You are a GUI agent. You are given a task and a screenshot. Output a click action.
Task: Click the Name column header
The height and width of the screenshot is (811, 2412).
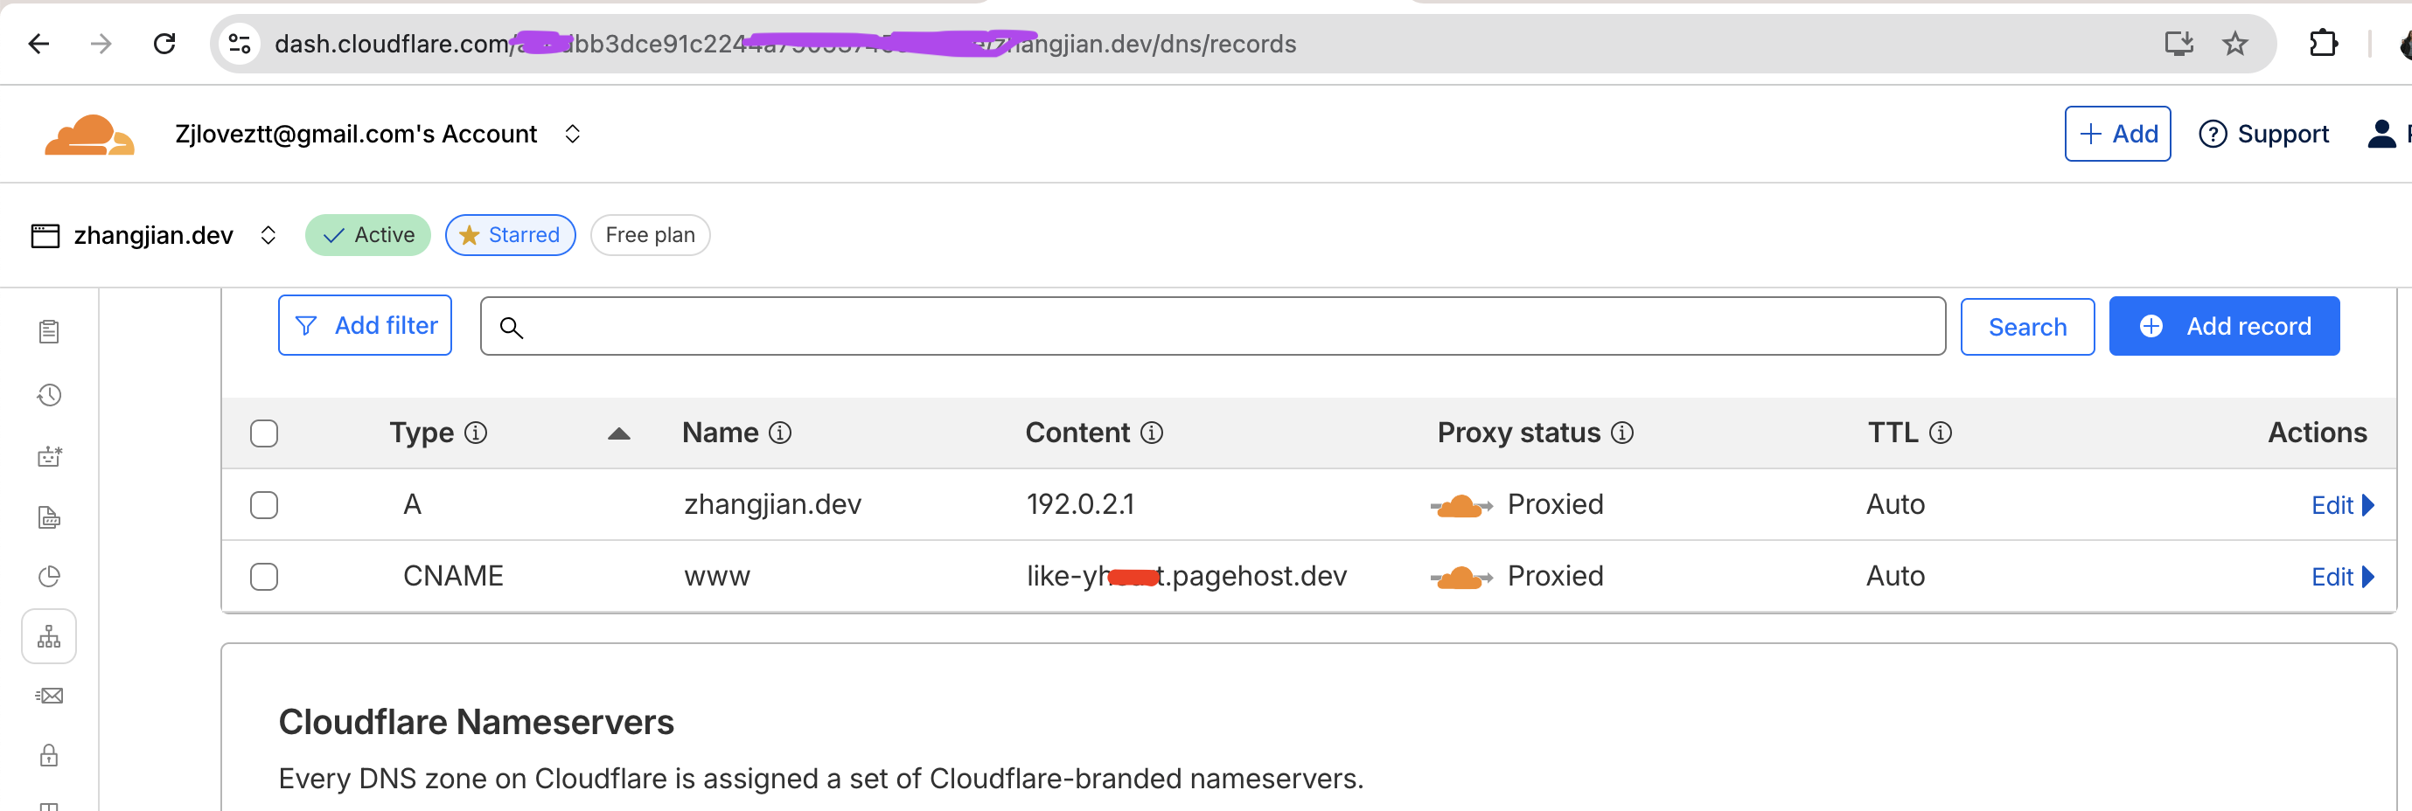720,433
